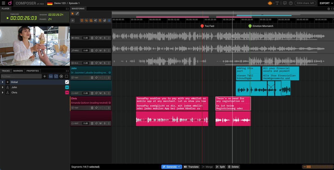Image resolution: width=334 pixels, height=170 pixels.
Task: Select the arrow selection tool above the tracks
Action: click(73, 13)
